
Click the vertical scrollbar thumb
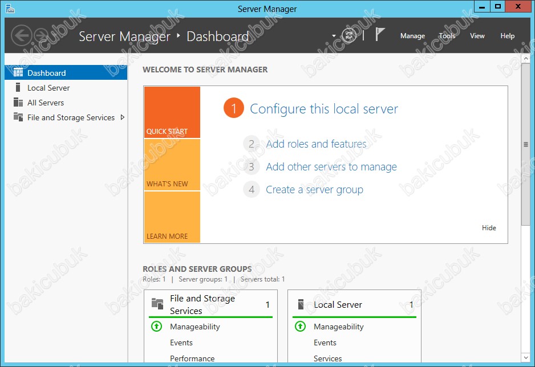click(525, 144)
